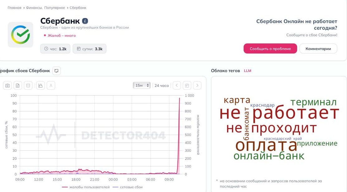Click the Сбербанк green logo
Screen dimensions: 347x192
click(21, 35)
